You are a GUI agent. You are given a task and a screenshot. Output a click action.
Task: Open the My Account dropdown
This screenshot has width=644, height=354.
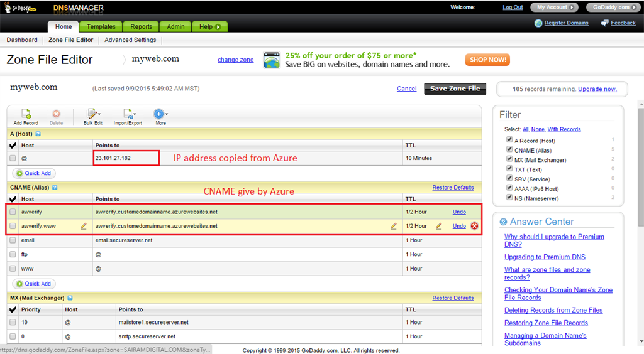[554, 8]
